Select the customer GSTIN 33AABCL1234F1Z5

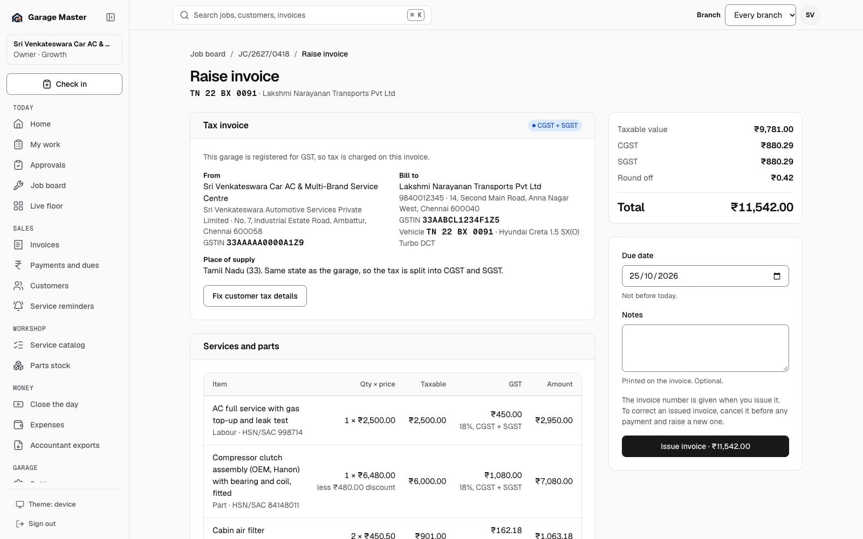(x=461, y=220)
